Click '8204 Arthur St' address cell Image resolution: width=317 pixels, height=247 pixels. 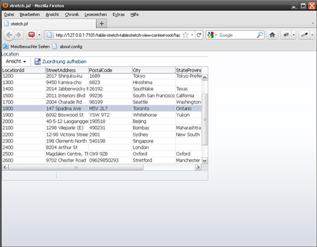pos(67,147)
